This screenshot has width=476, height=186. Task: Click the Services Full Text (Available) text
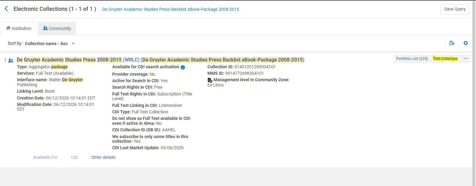(x=45, y=73)
